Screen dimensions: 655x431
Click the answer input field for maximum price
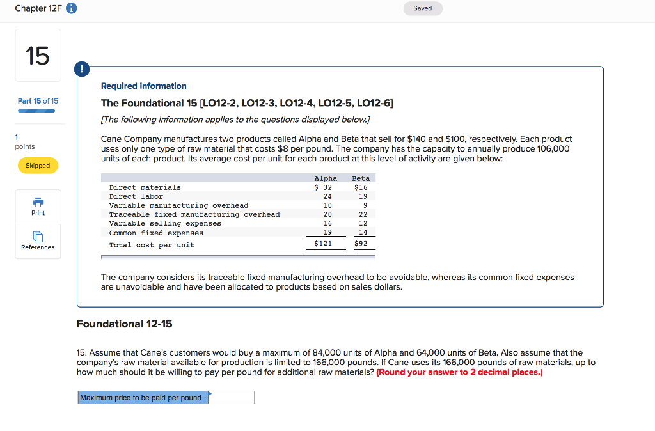coord(232,397)
